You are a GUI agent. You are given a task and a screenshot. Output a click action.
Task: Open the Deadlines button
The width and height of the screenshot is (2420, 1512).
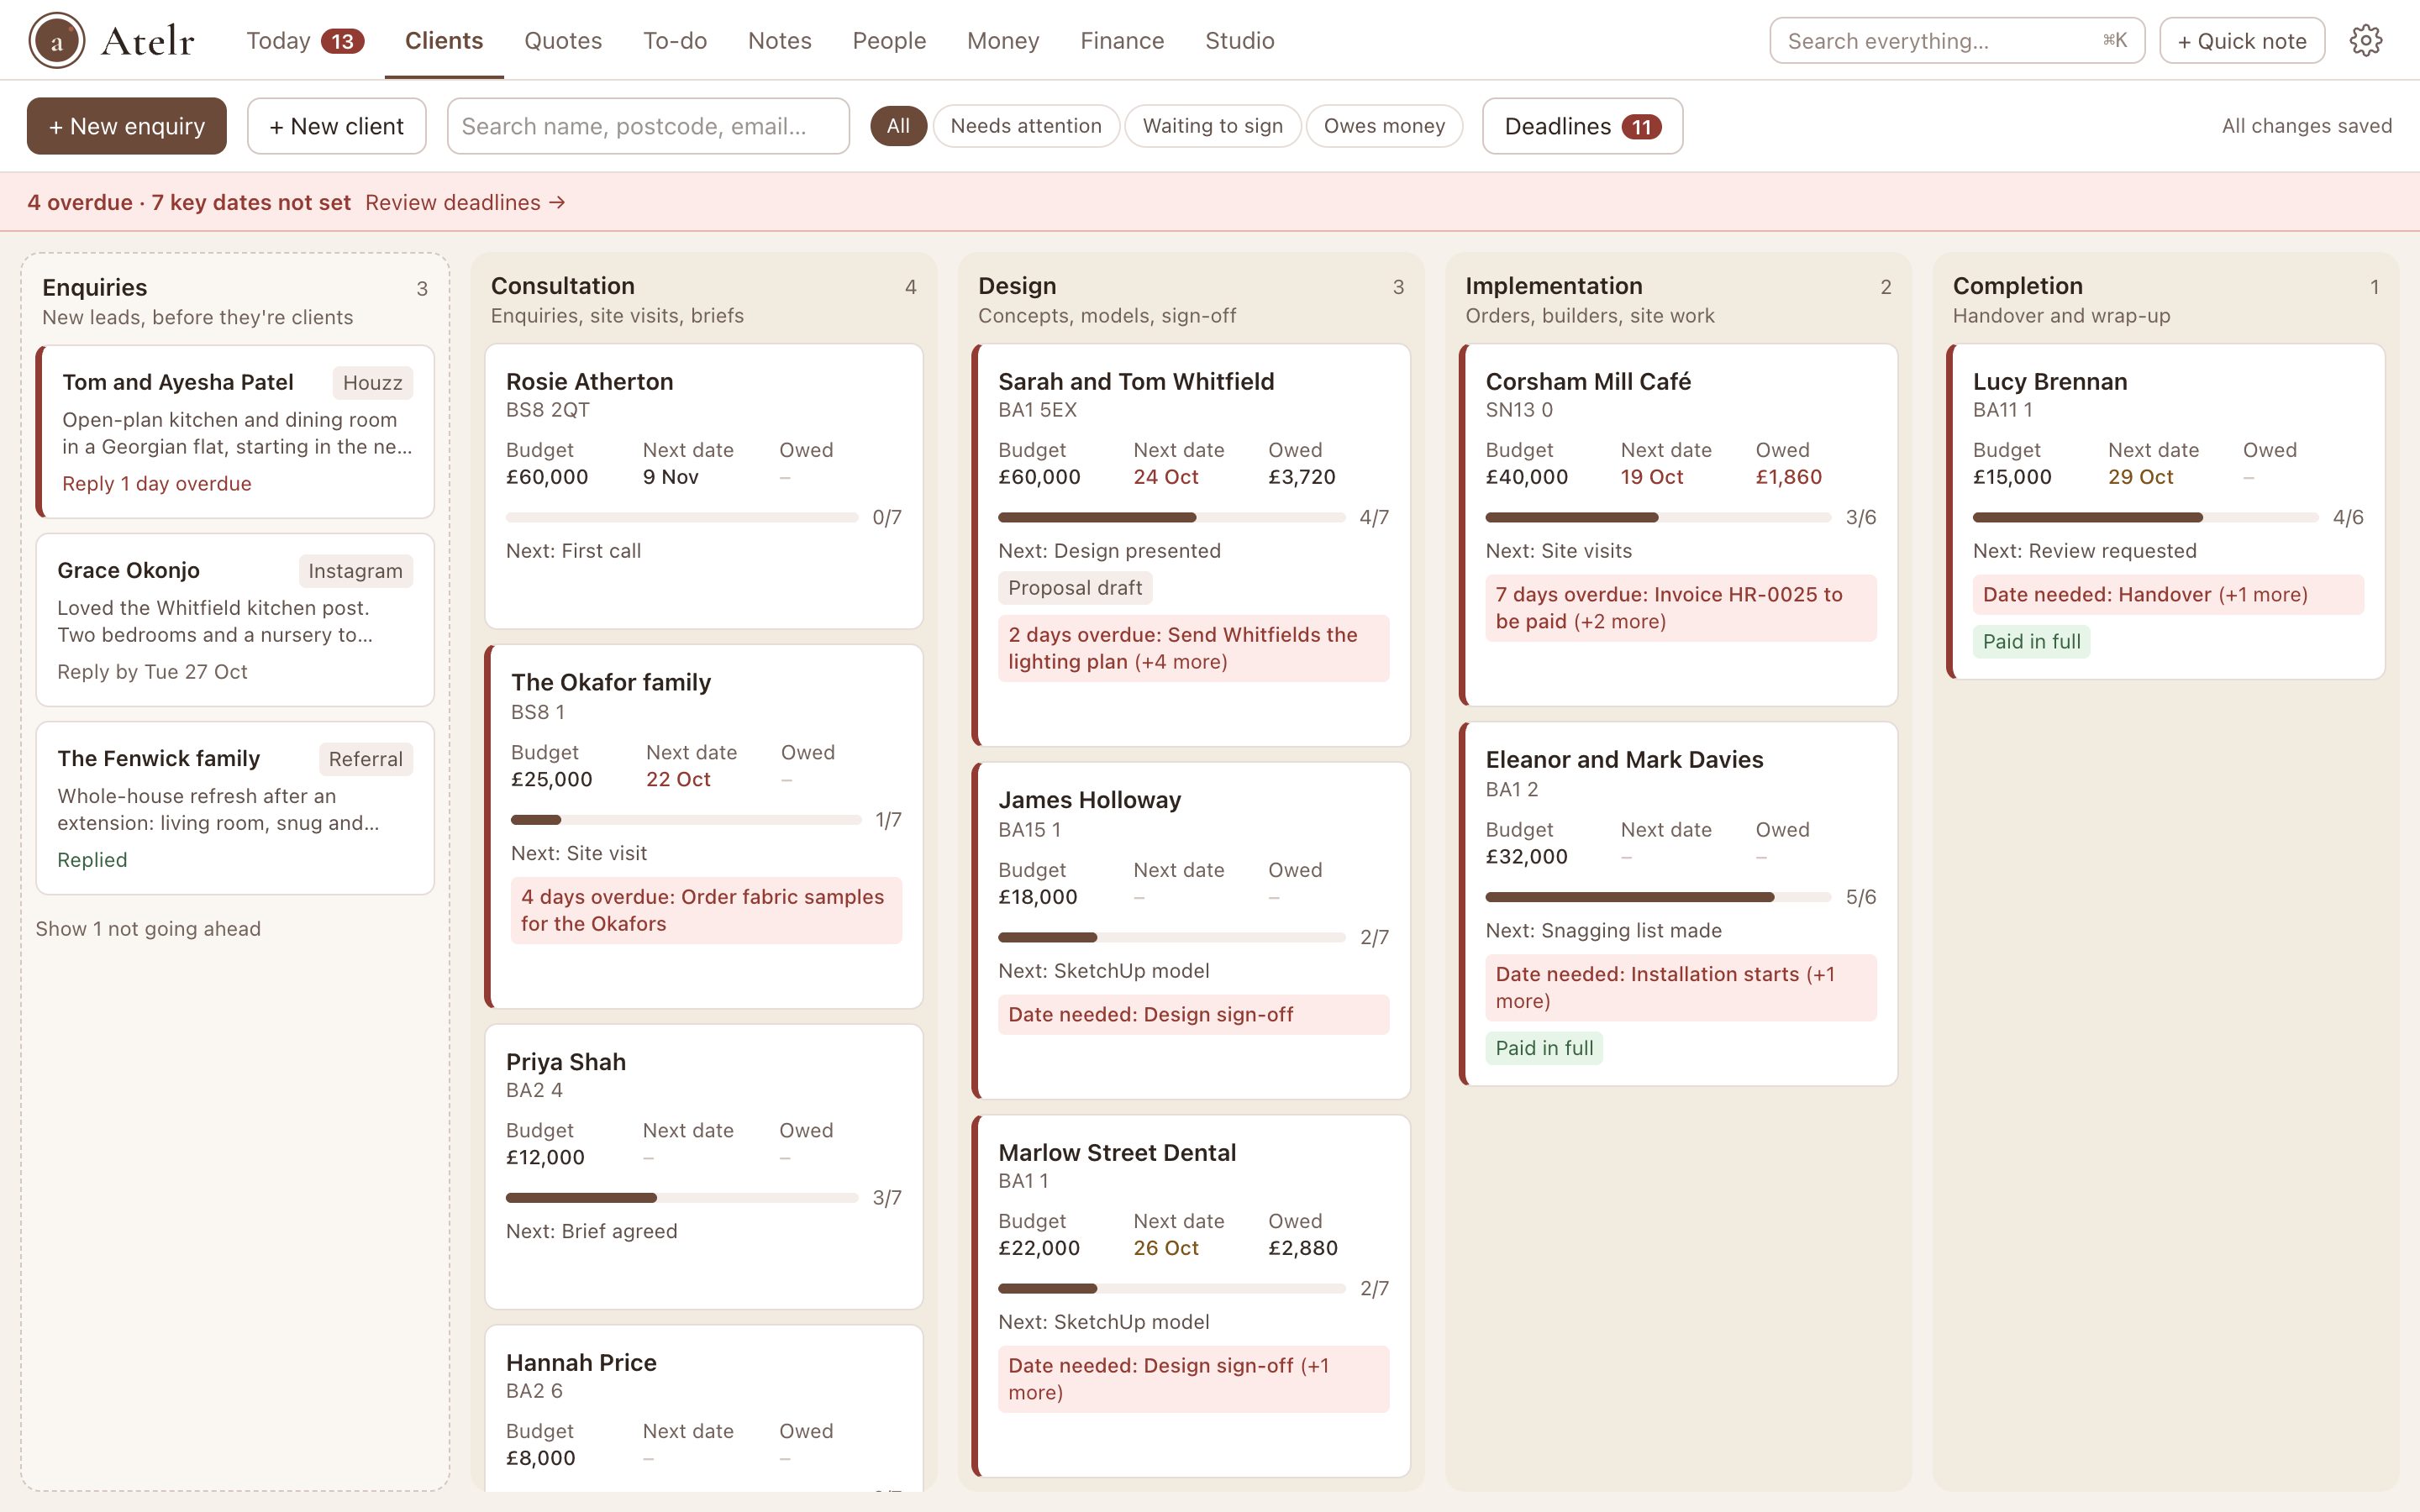tap(1582, 126)
